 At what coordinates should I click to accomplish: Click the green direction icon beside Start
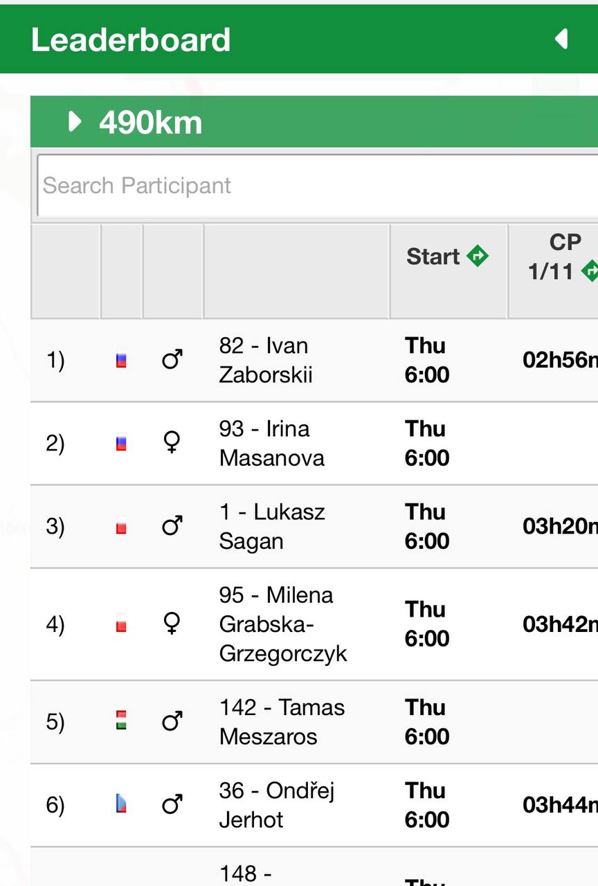(x=478, y=256)
